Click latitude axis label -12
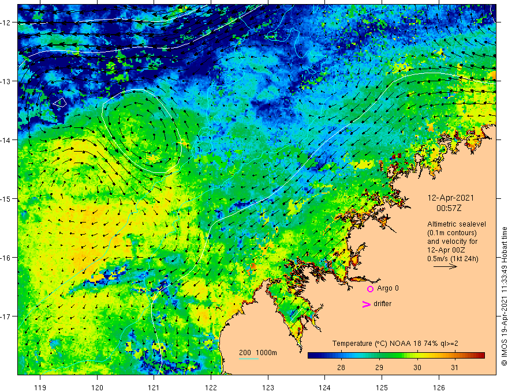The width and height of the screenshot is (508, 392). 6,22
